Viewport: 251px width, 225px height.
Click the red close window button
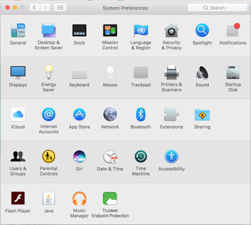(x=8, y=8)
